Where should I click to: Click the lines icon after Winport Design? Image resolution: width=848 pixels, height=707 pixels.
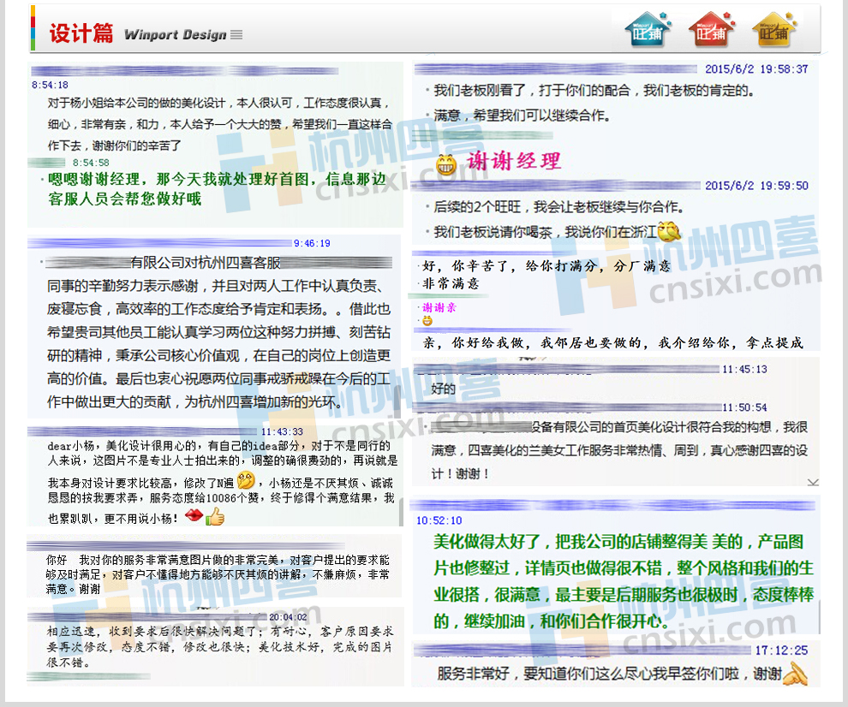click(x=236, y=35)
